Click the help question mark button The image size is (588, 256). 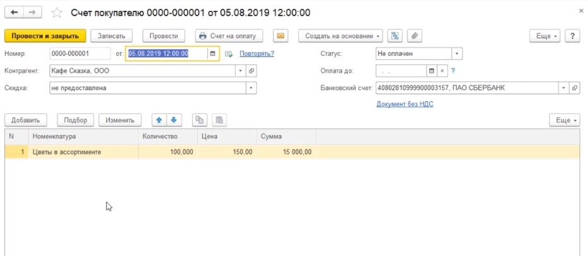pyautogui.click(x=572, y=36)
